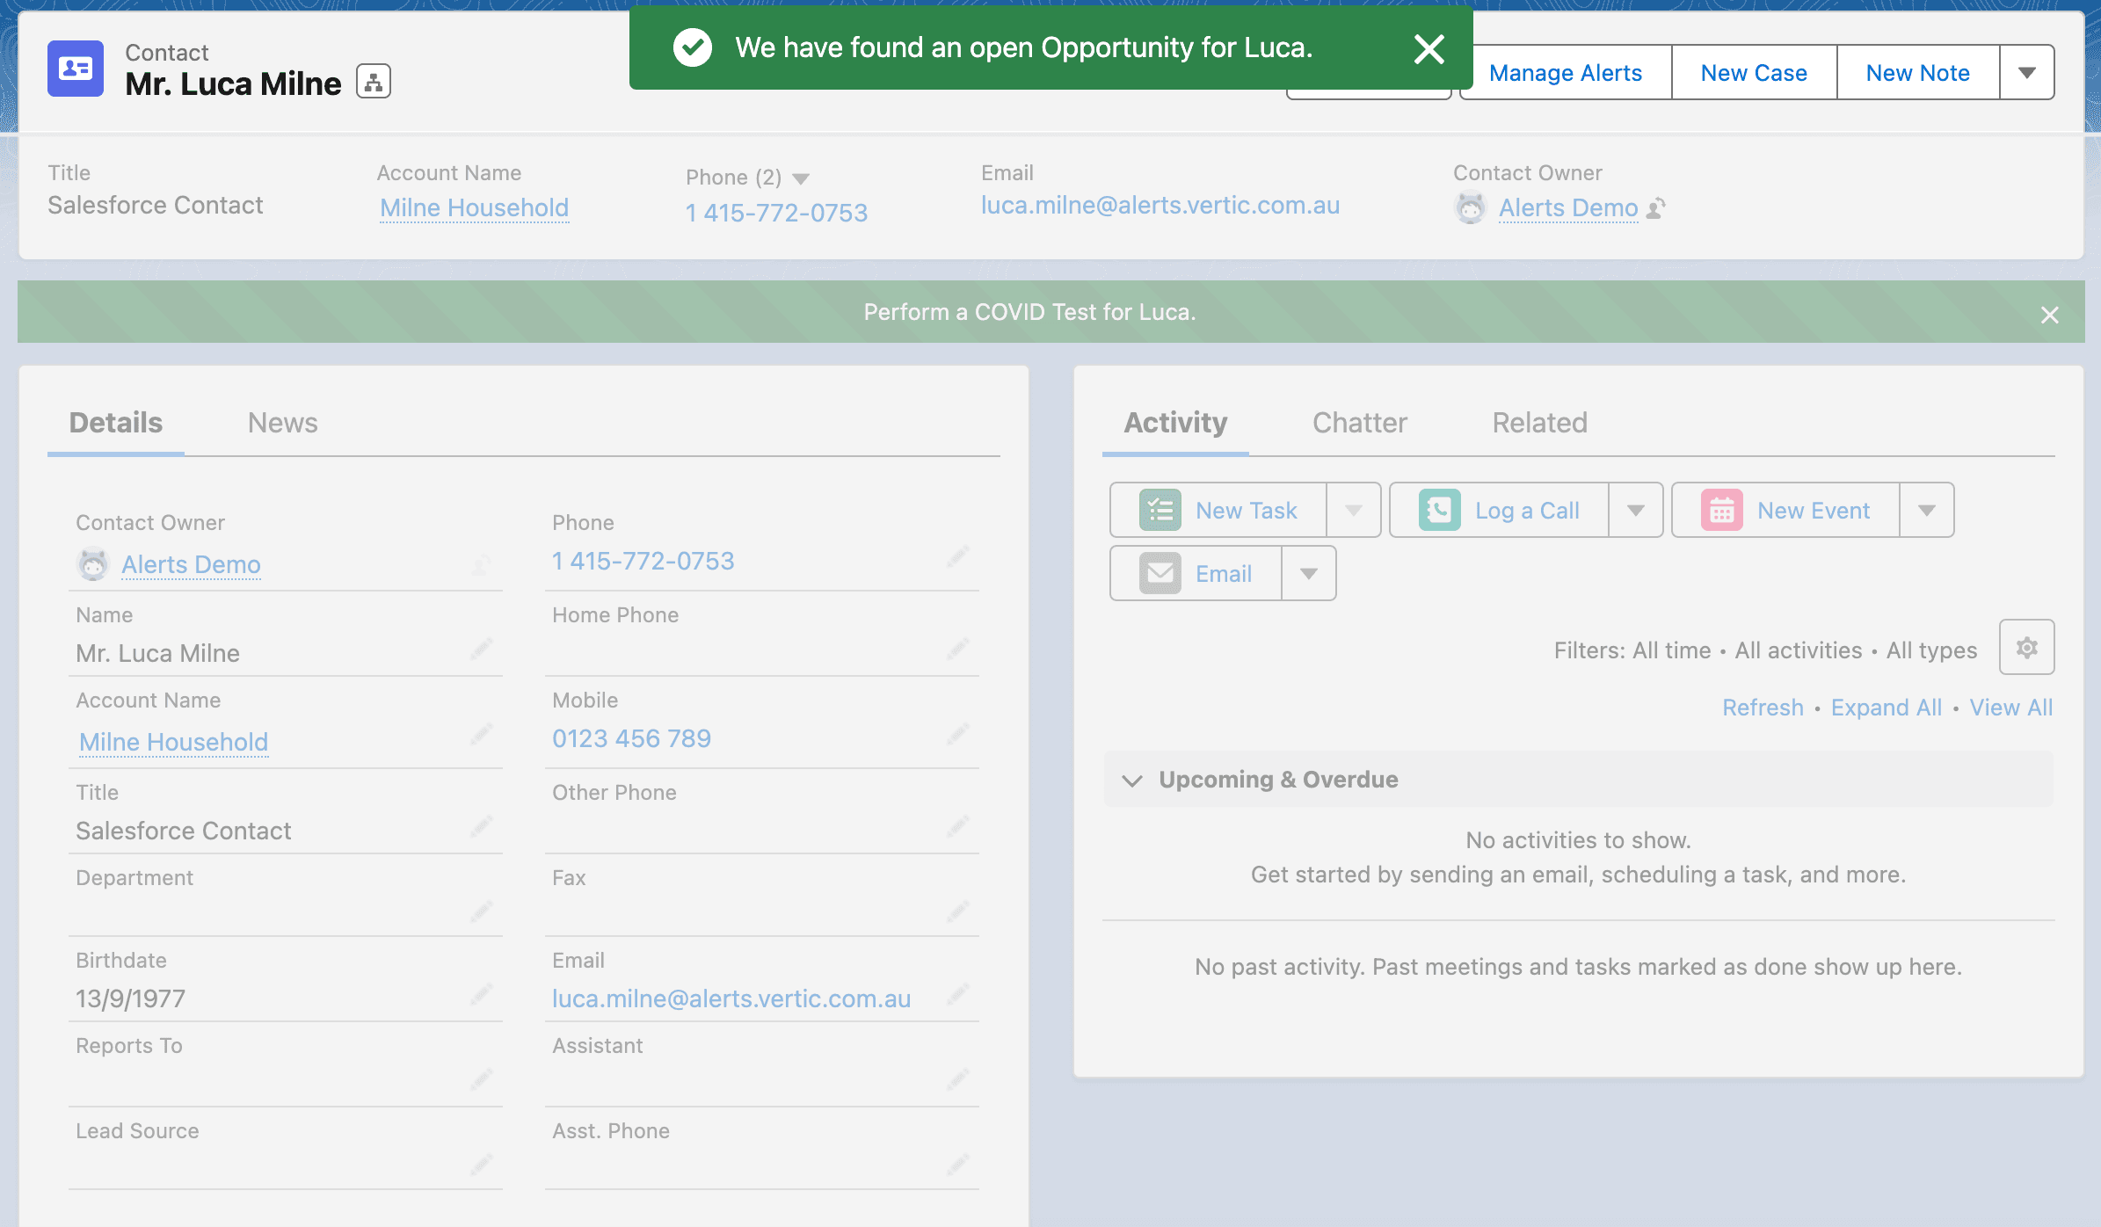Open New Event dropdown arrow
The height and width of the screenshot is (1227, 2101).
(1927, 510)
